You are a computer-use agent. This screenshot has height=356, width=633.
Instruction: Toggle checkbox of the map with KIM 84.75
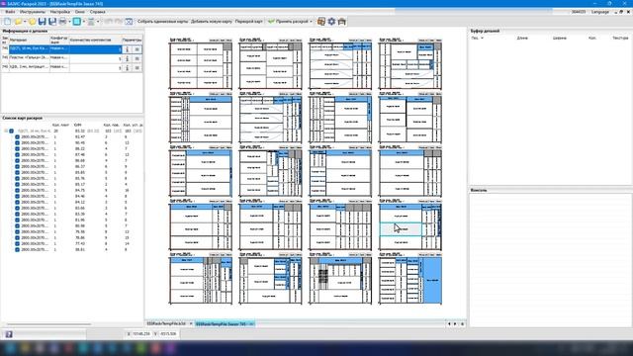pyautogui.click(x=17, y=190)
